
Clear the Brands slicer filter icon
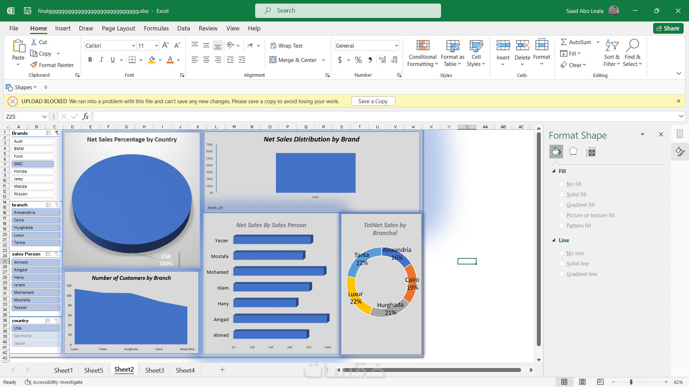pyautogui.click(x=57, y=133)
